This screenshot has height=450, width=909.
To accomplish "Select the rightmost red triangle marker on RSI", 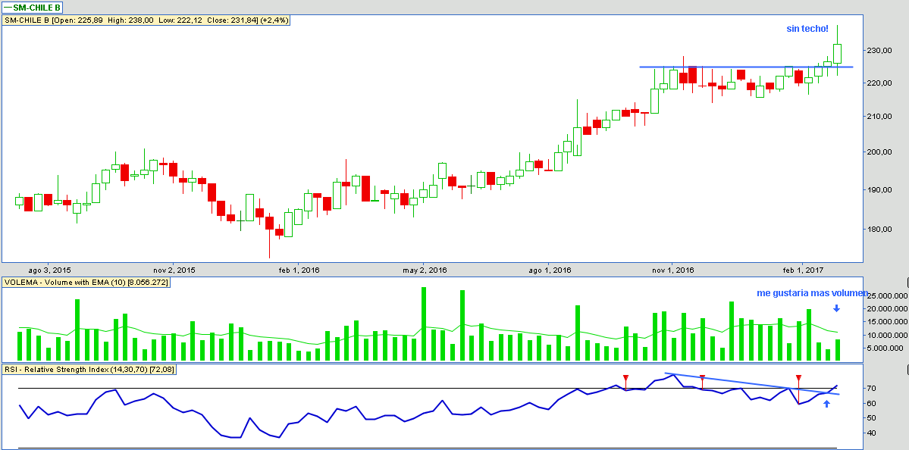I will 799,378.
